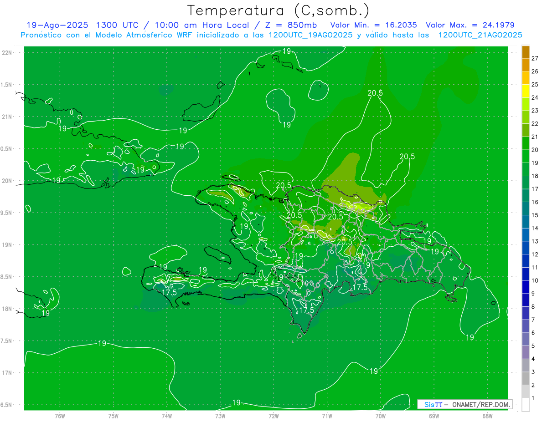Click the color scale label "24"
The height and width of the screenshot is (422, 547).
pyautogui.click(x=535, y=97)
